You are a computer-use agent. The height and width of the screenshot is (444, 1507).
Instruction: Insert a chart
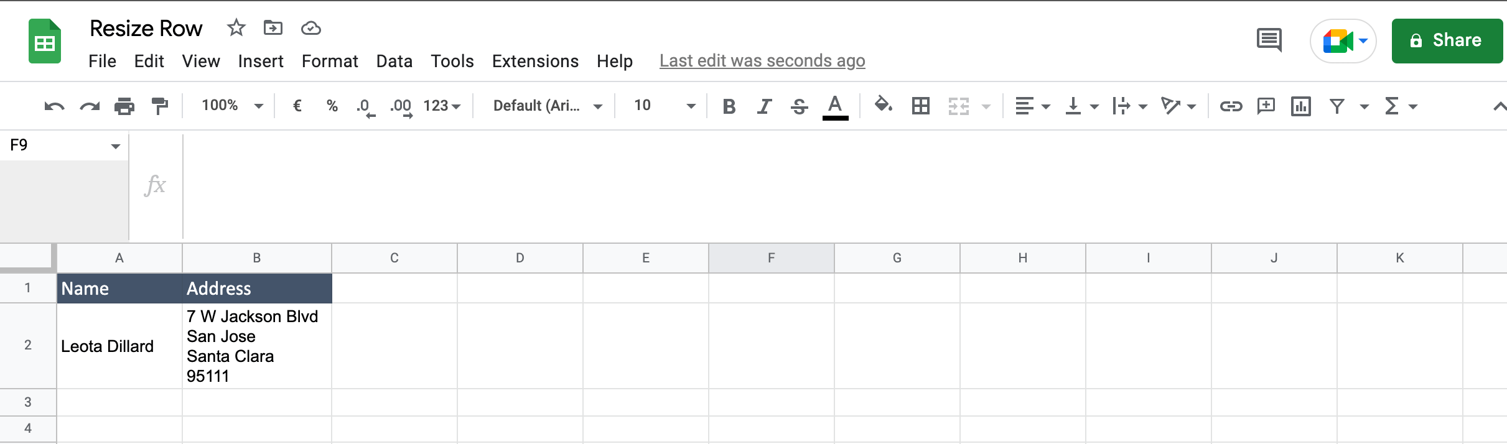(x=1302, y=106)
